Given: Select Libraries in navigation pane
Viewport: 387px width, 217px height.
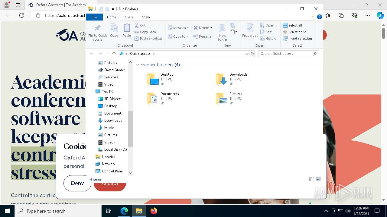Looking at the screenshot, I should coord(106,157).
